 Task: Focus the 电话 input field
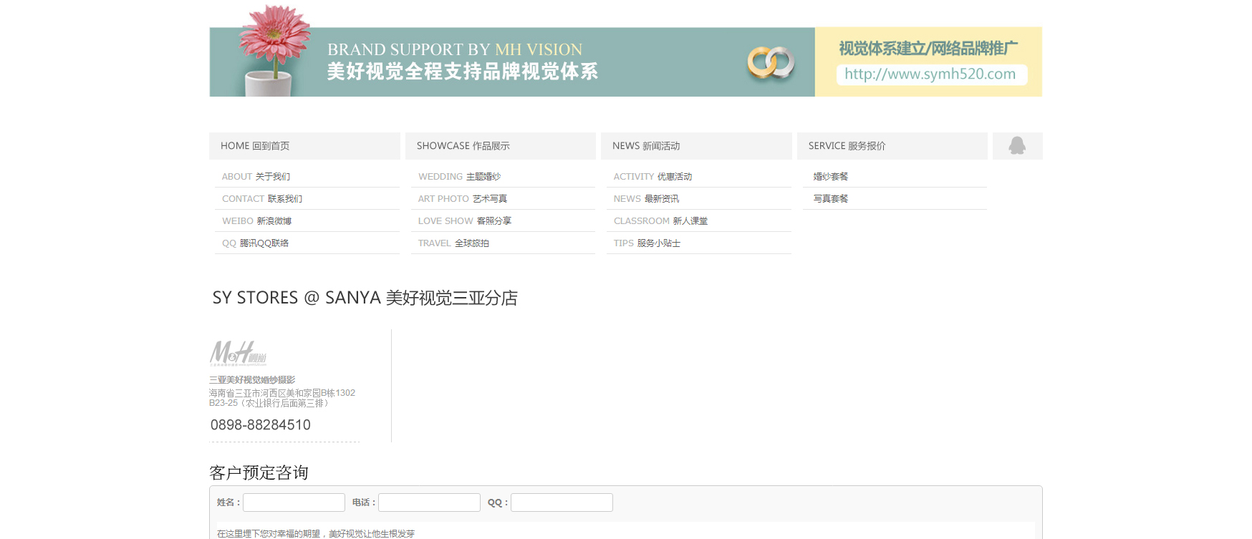(x=429, y=502)
